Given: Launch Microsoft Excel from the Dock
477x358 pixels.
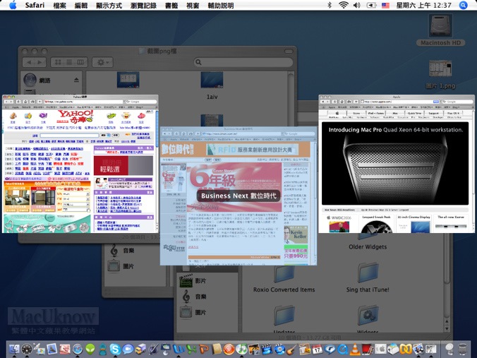Looking at the screenshot, I should [x=191, y=349].
